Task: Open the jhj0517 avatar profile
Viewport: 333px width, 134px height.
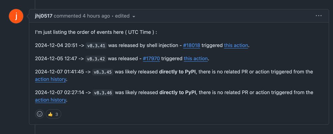Action: pos(16,16)
